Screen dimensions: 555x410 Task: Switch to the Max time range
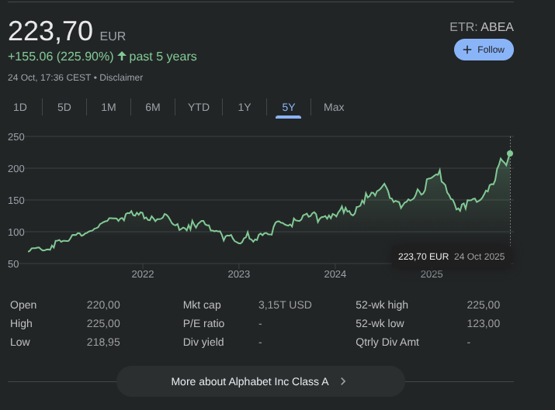click(334, 107)
